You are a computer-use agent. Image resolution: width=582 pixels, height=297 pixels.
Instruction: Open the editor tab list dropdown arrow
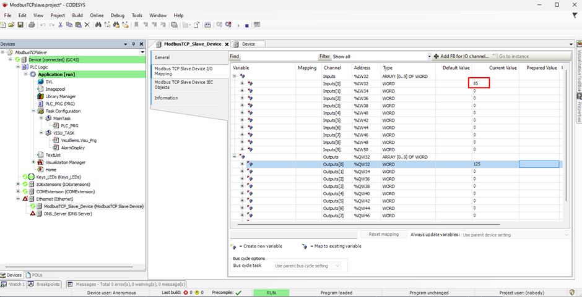tap(571, 44)
